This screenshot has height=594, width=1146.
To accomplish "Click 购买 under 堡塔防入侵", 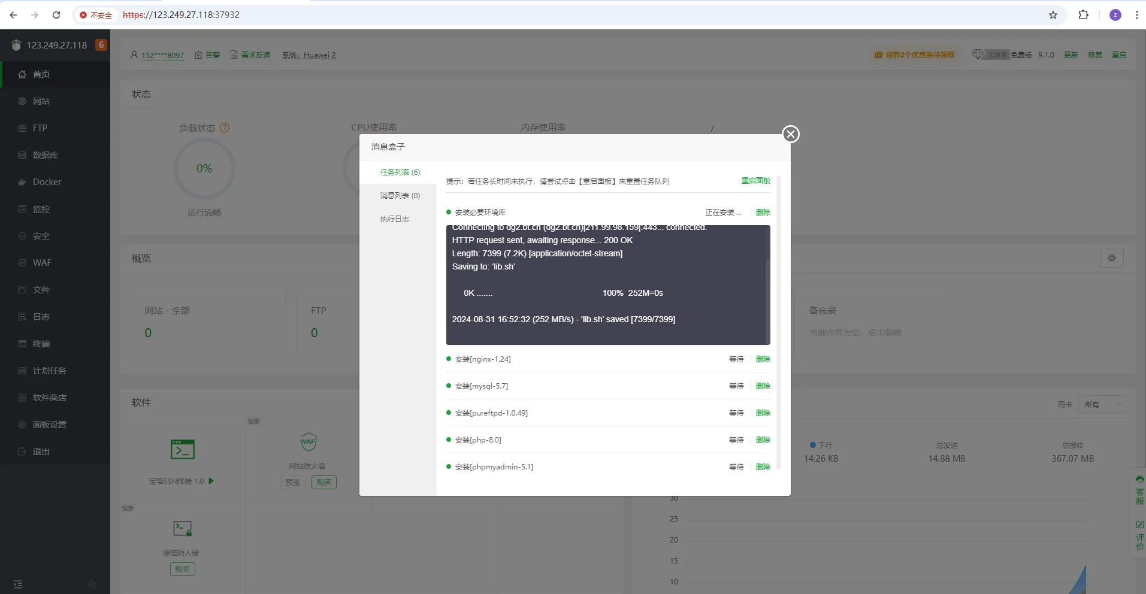I will click(183, 569).
